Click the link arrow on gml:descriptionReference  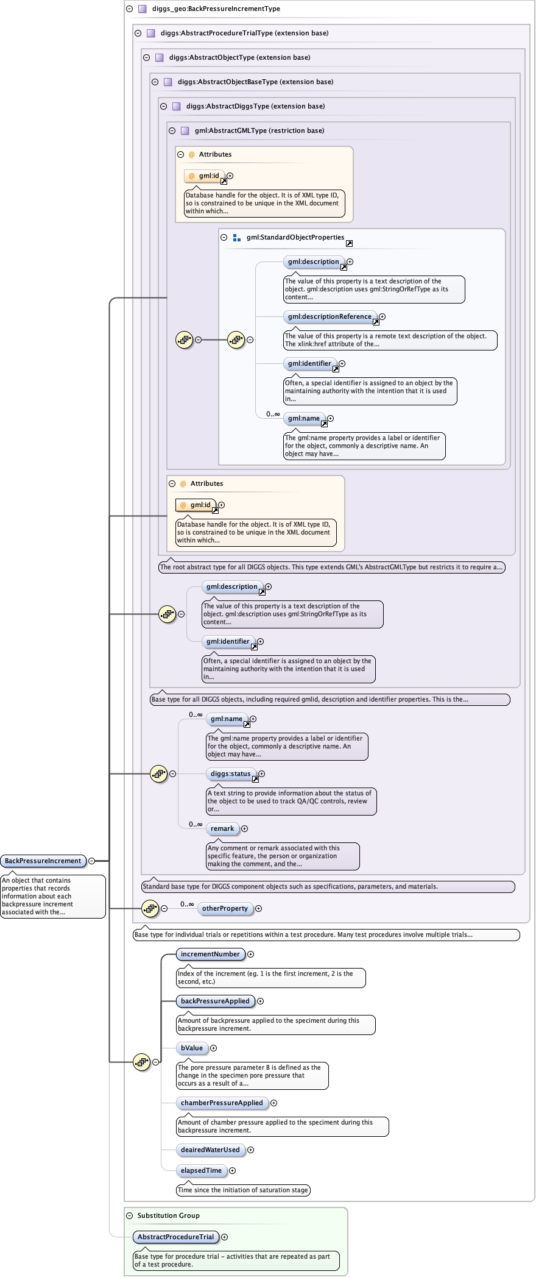coord(376,322)
